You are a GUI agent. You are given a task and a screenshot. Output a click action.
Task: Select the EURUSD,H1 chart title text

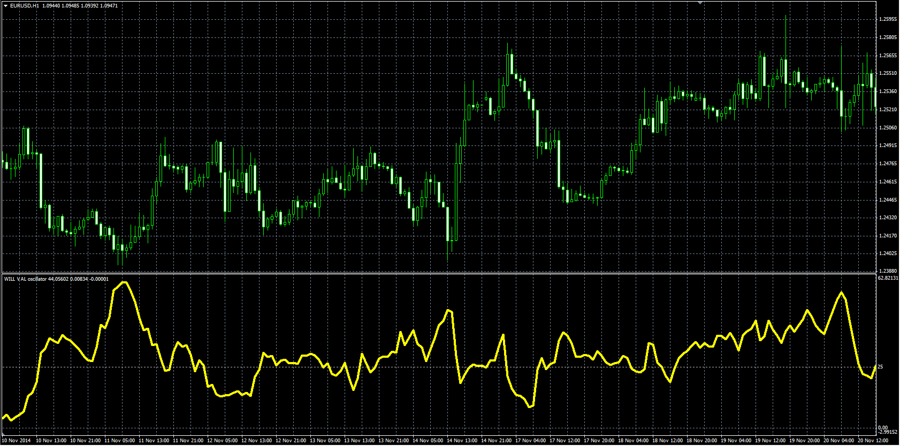(25, 5)
